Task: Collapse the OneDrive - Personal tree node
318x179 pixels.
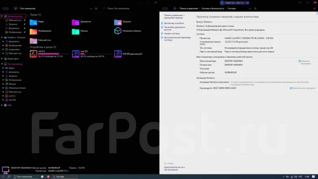Action: pos(2,38)
